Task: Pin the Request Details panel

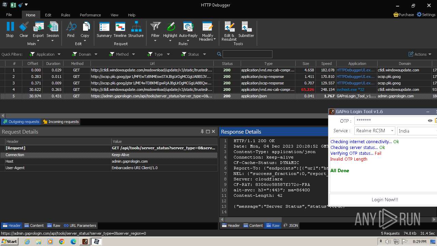Action: click(x=202, y=132)
